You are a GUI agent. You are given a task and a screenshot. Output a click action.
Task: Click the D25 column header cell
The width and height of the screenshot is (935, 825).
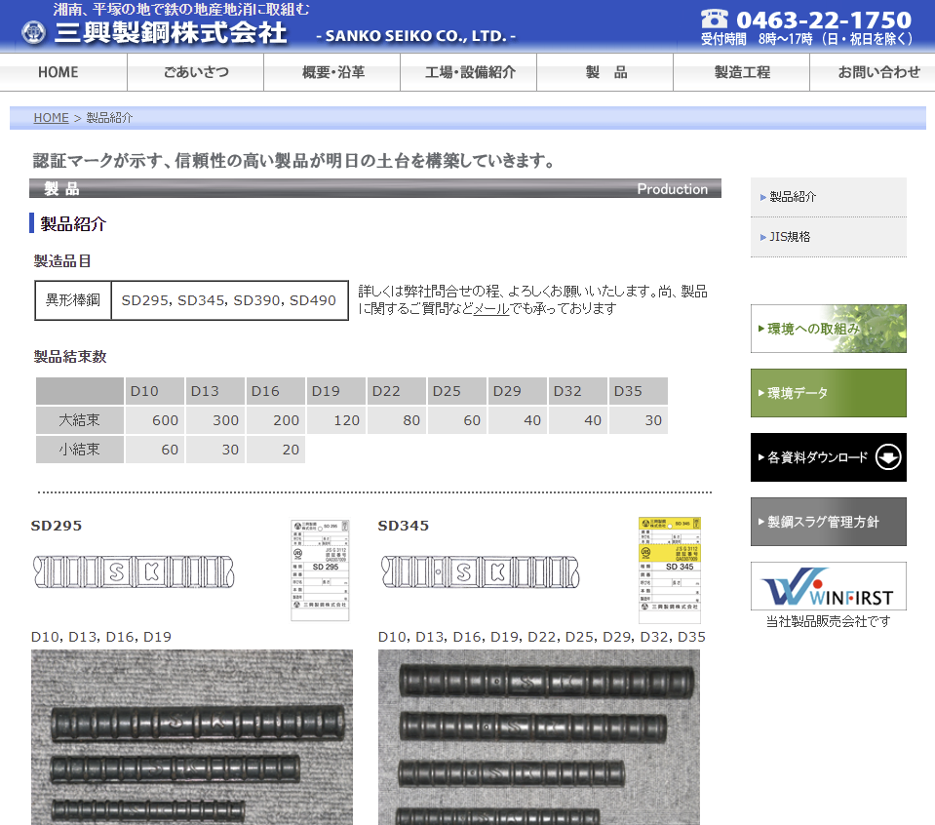coord(456,391)
